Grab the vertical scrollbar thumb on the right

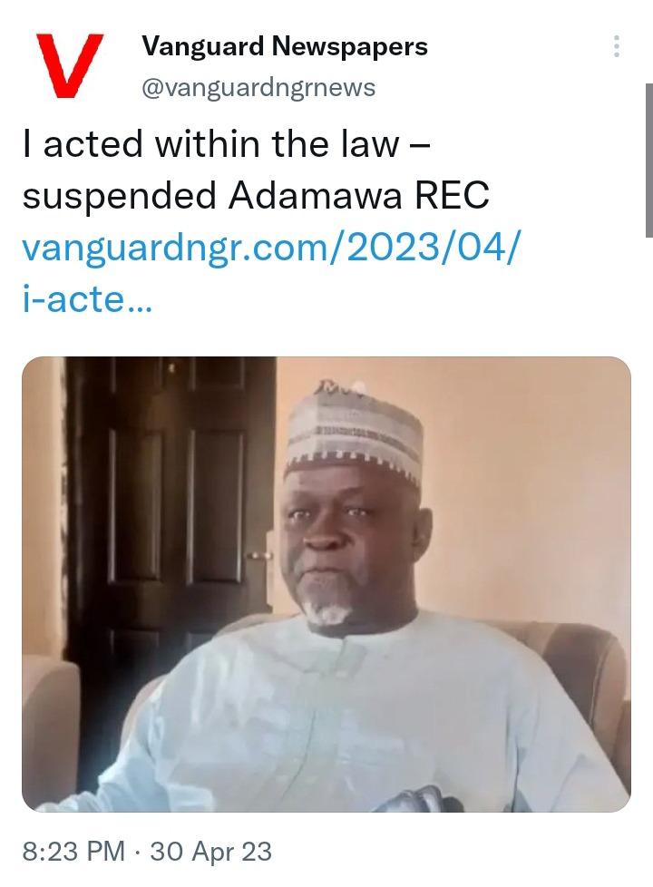(x=649, y=161)
